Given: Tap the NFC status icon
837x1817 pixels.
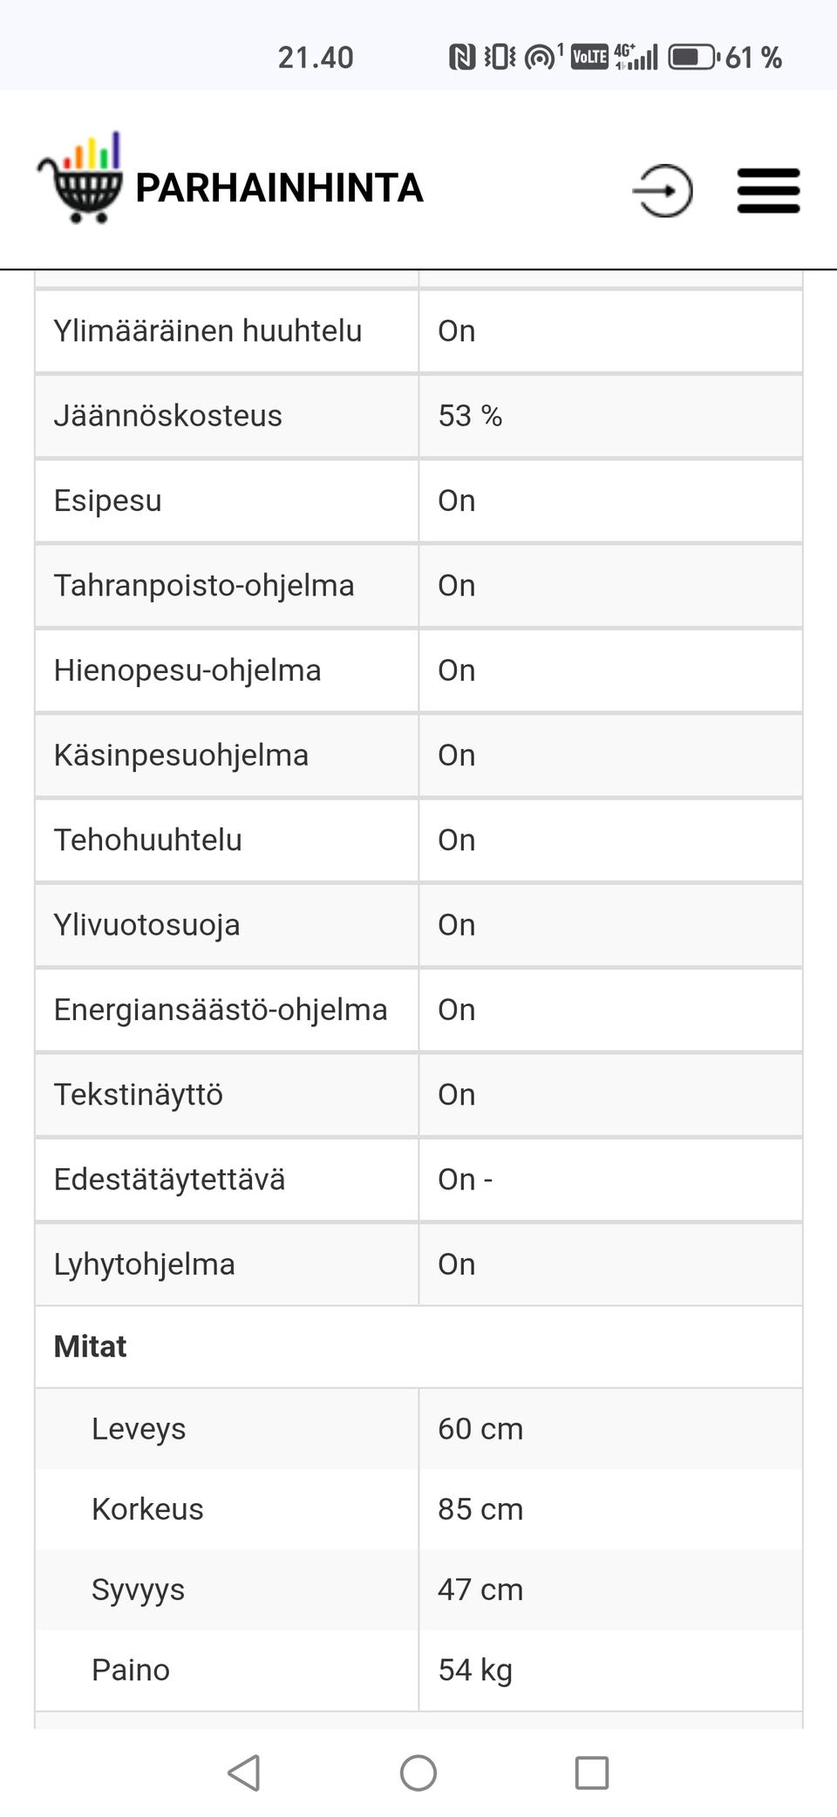Looking at the screenshot, I should (461, 58).
